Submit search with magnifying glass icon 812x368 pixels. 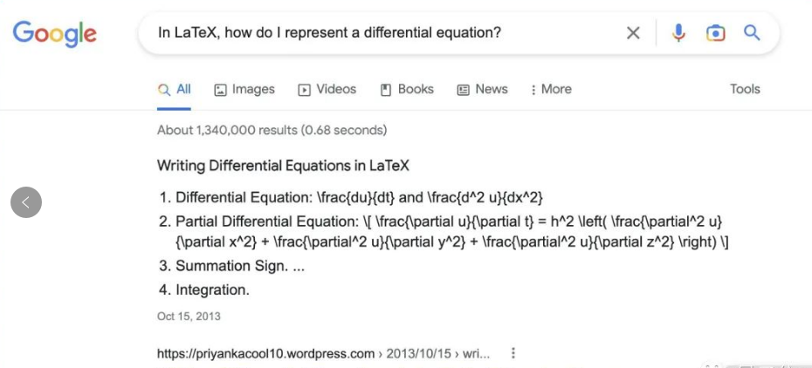(752, 33)
